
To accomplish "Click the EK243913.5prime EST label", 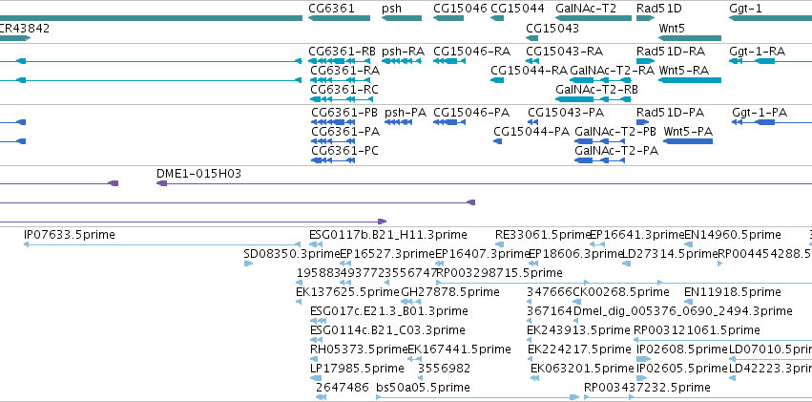I will [579, 330].
